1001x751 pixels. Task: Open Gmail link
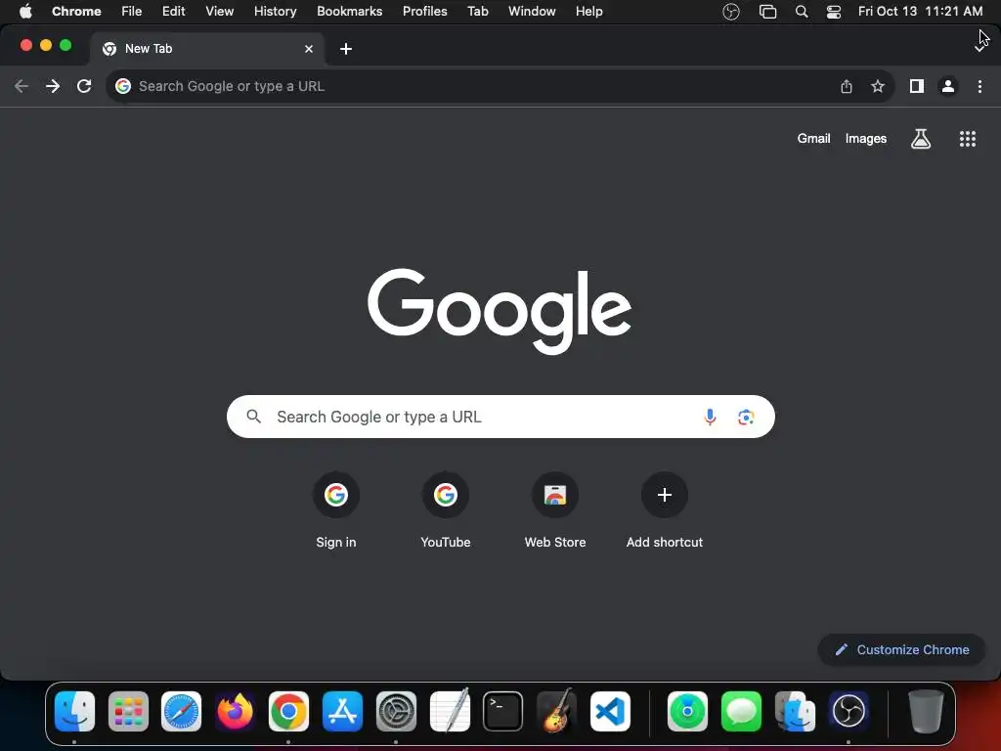(x=813, y=139)
